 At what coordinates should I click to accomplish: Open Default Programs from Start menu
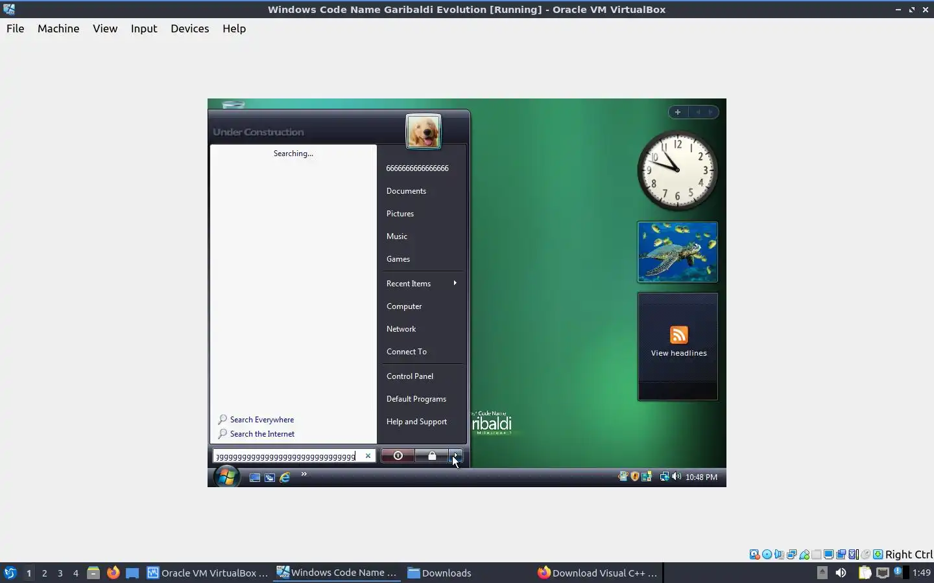[x=416, y=399]
